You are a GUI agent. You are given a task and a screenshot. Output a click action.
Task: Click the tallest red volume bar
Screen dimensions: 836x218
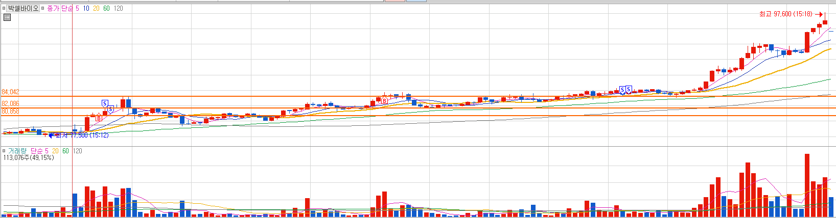[807, 185]
